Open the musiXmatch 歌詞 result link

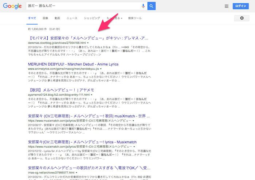point(89,115)
